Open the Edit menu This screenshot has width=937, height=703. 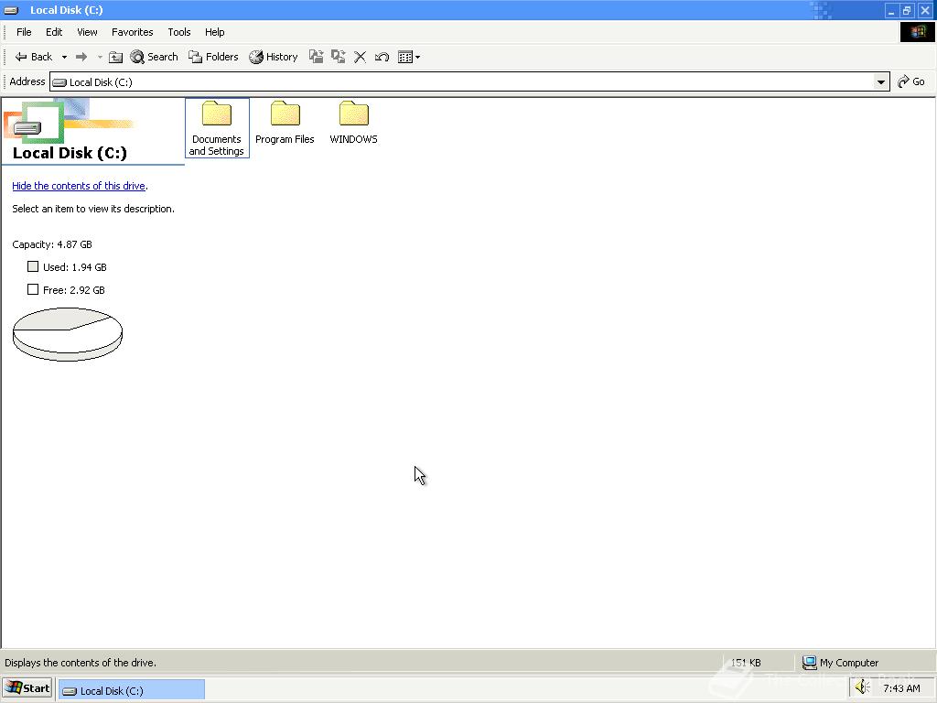coord(54,32)
